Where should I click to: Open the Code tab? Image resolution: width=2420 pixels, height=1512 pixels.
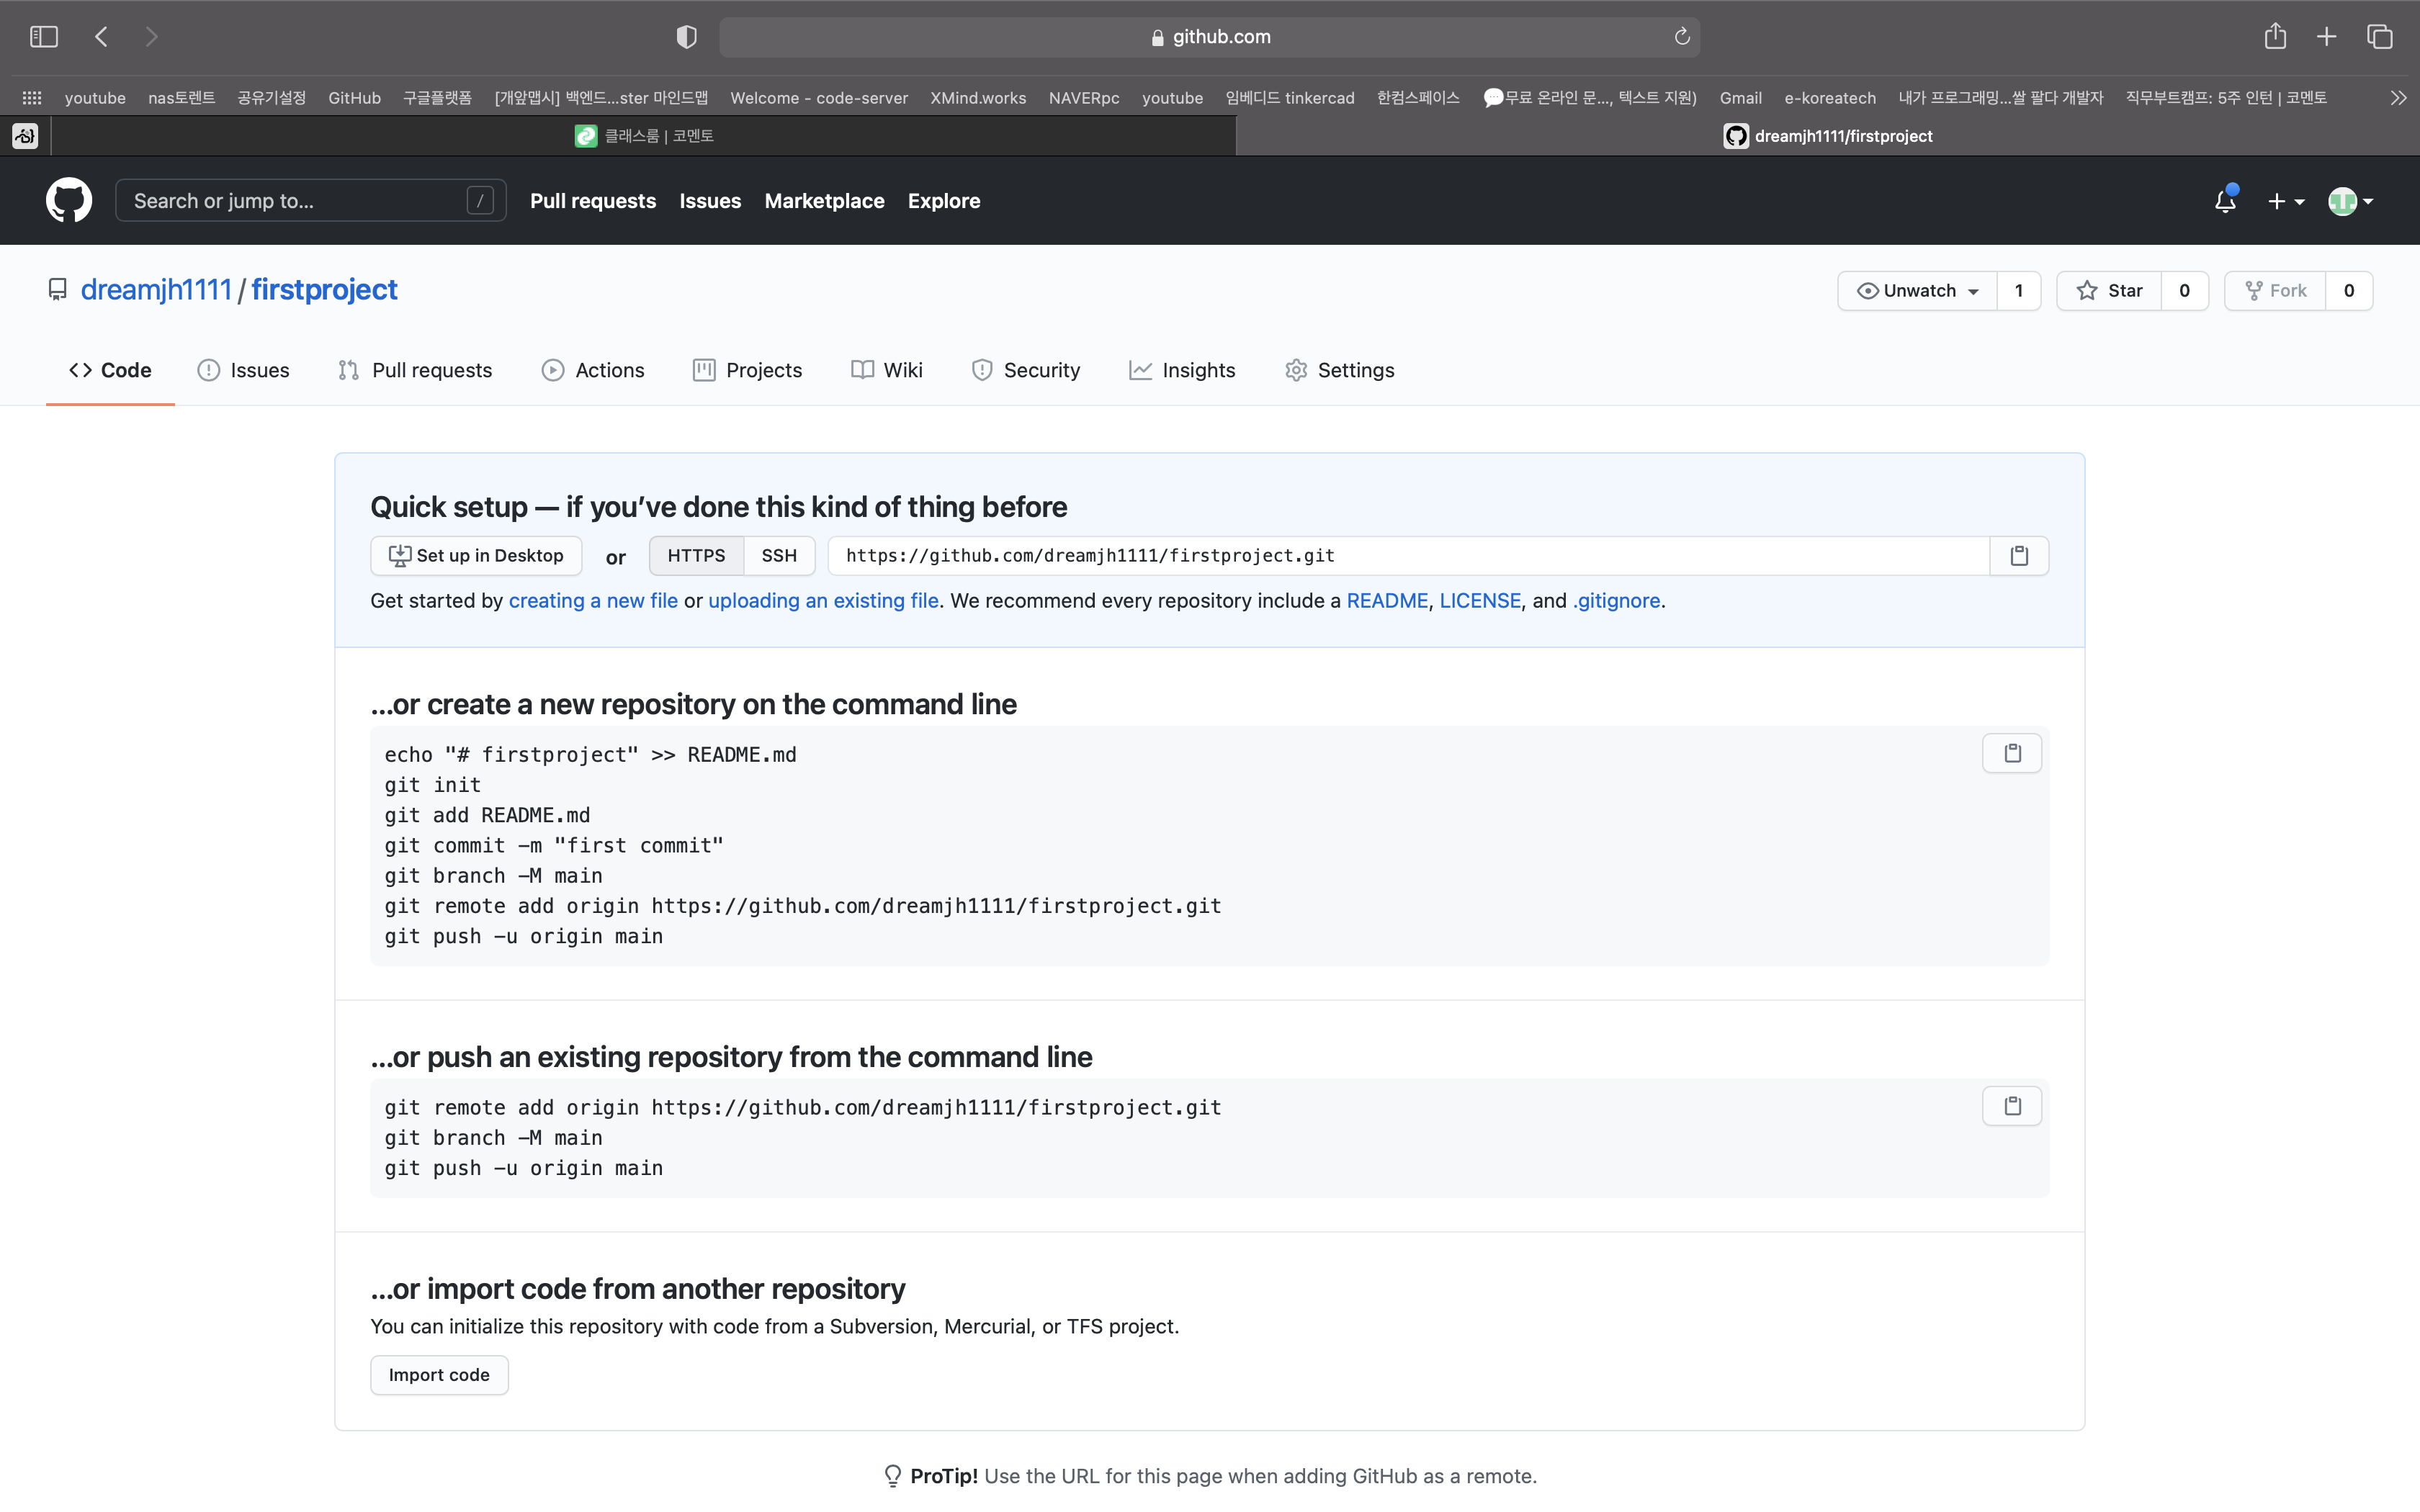(x=110, y=370)
